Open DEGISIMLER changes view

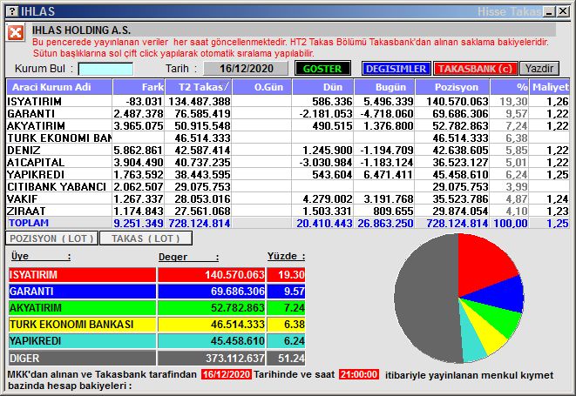(396, 69)
